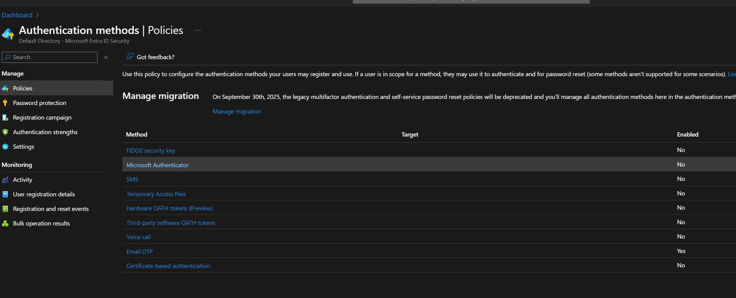Open Activity under Monitoring
This screenshot has width=736, height=298.
pyautogui.click(x=22, y=180)
